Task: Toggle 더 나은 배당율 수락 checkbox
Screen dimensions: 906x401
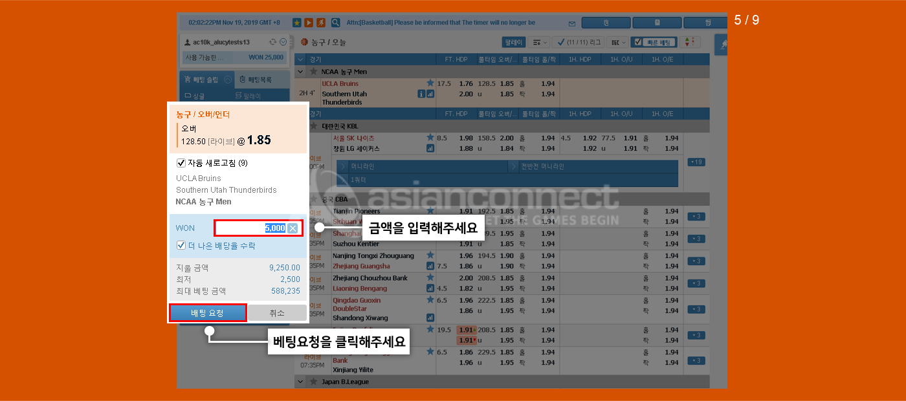Action: (181, 246)
